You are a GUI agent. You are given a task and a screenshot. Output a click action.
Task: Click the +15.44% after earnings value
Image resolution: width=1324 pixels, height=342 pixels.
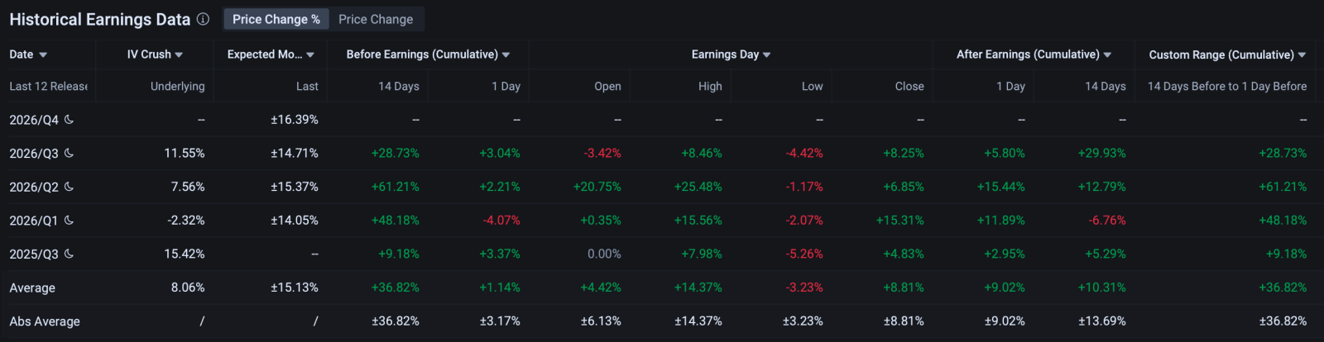1001,187
